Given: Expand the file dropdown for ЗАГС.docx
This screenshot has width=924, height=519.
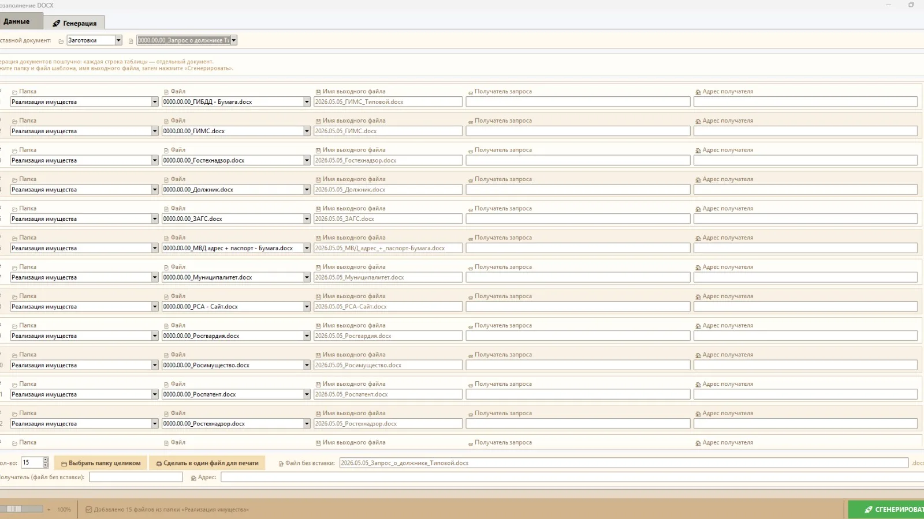Looking at the screenshot, I should pos(307,219).
